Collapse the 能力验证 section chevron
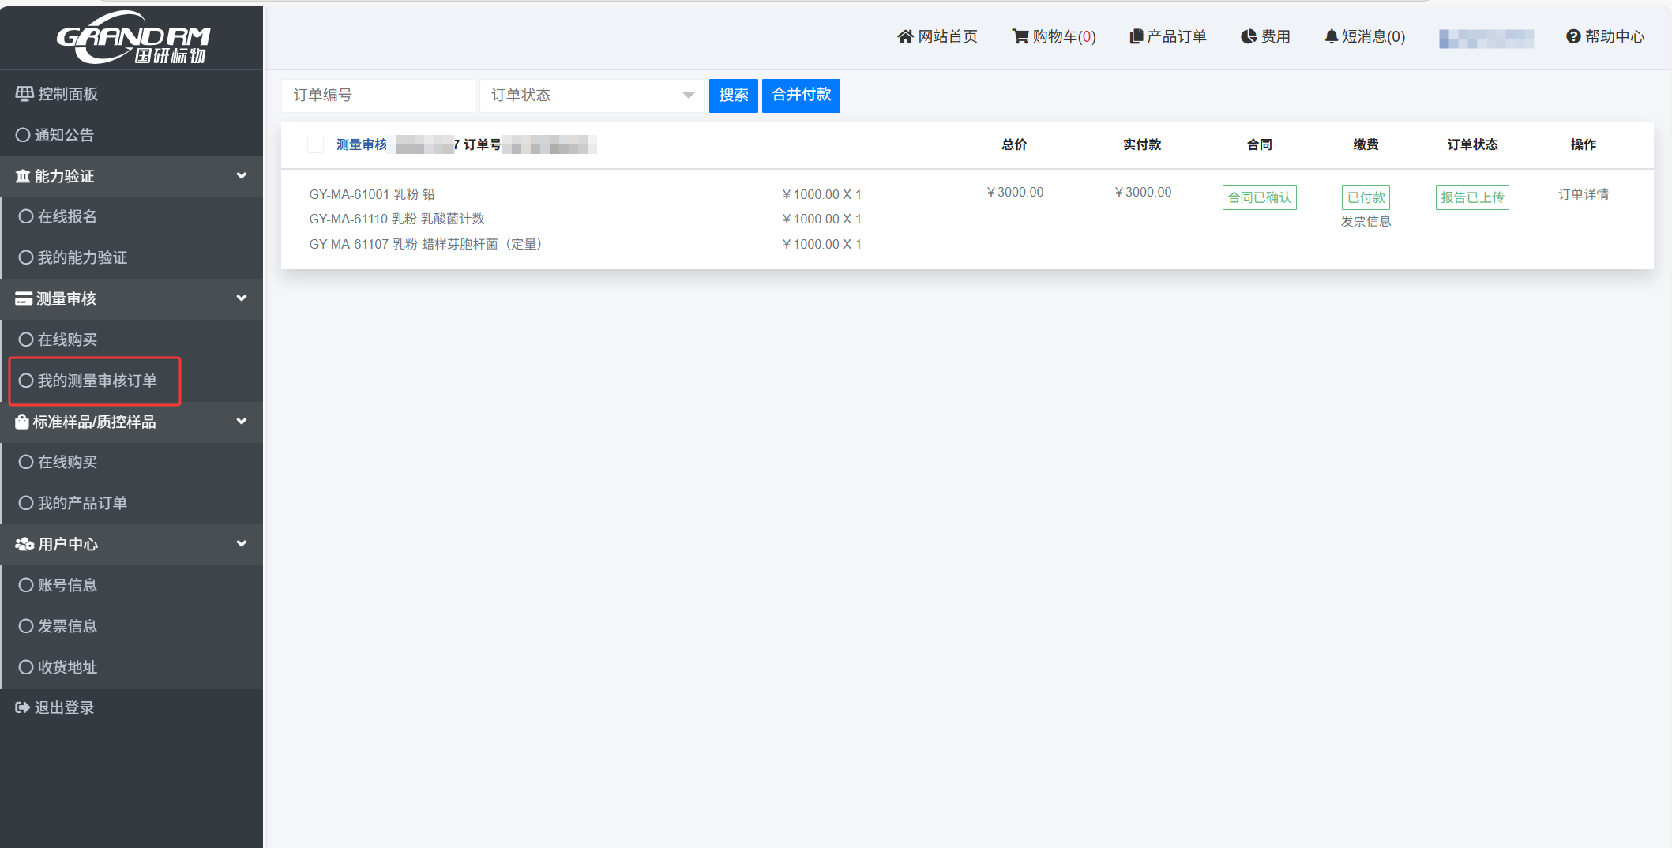Viewport: 1672px width, 848px height. (242, 176)
